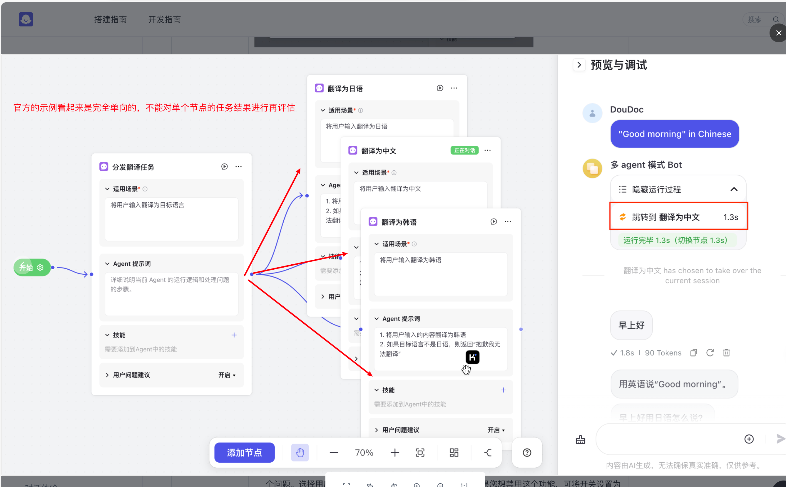Regenerate the 早上好 response
This screenshot has height=487, width=786.
[x=710, y=353]
